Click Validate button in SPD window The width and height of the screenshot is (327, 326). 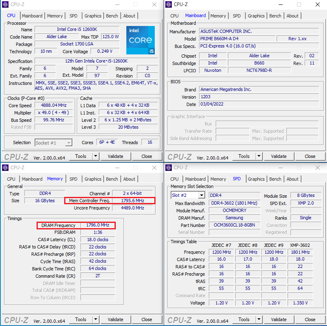pyautogui.click(x=279, y=320)
